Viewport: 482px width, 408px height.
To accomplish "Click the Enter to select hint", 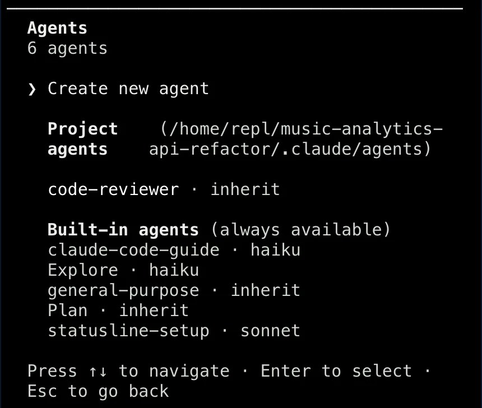I will point(336,371).
